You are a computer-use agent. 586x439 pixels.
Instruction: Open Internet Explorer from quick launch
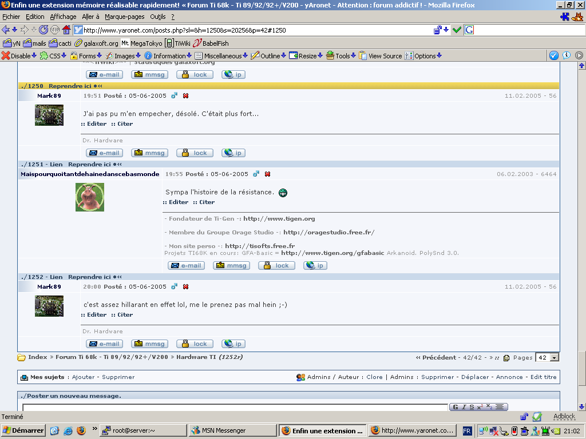click(68, 430)
